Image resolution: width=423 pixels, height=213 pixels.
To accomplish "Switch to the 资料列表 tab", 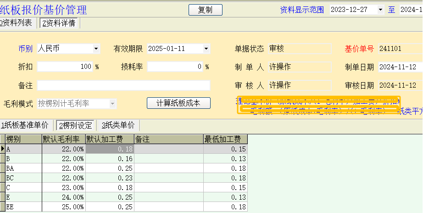I will pyautogui.click(x=17, y=23).
